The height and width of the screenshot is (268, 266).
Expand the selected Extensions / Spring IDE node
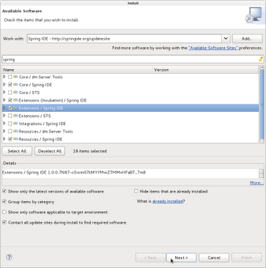point(4,108)
